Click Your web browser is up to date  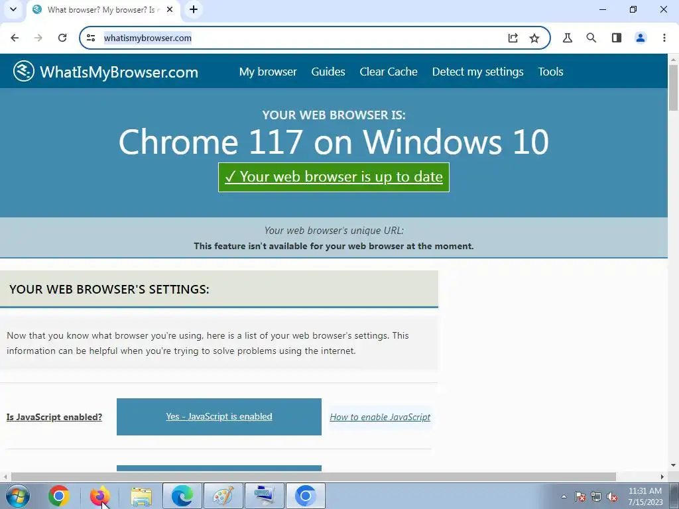334,177
